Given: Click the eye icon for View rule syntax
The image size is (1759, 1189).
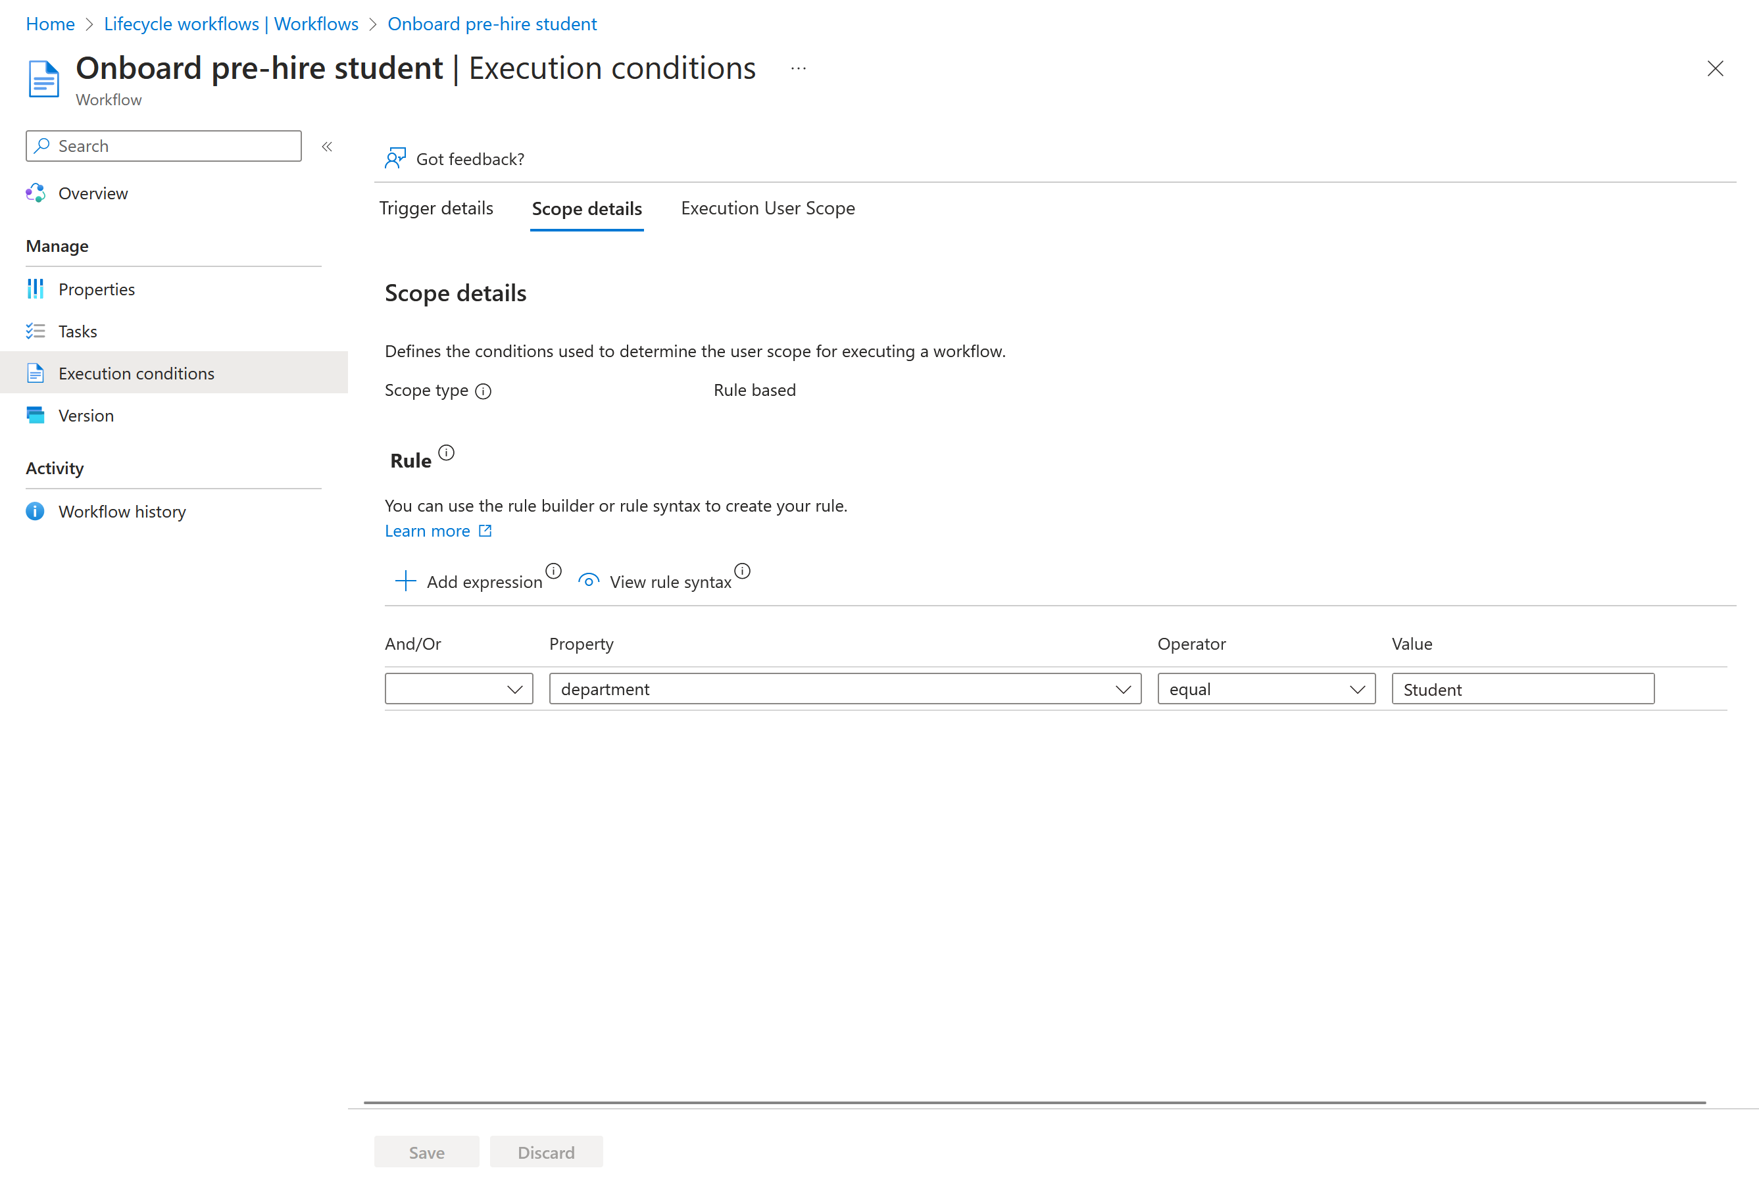Looking at the screenshot, I should pos(588,581).
